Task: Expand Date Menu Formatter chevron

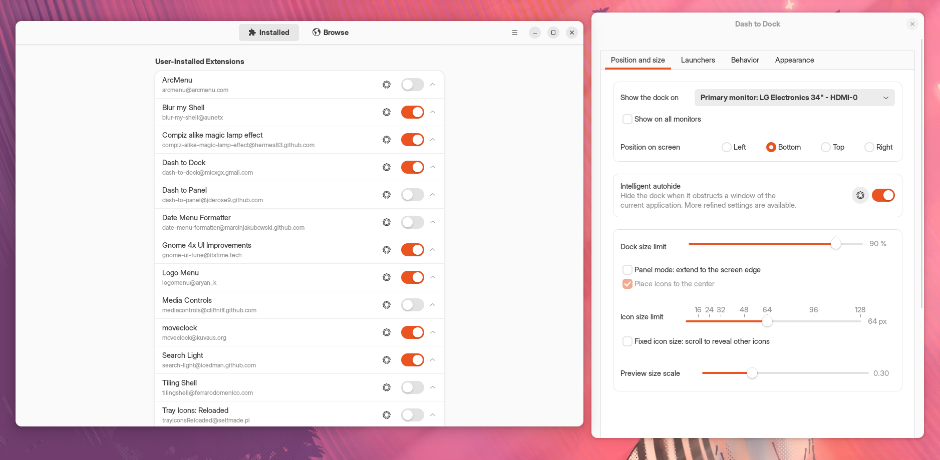Action: click(x=433, y=222)
